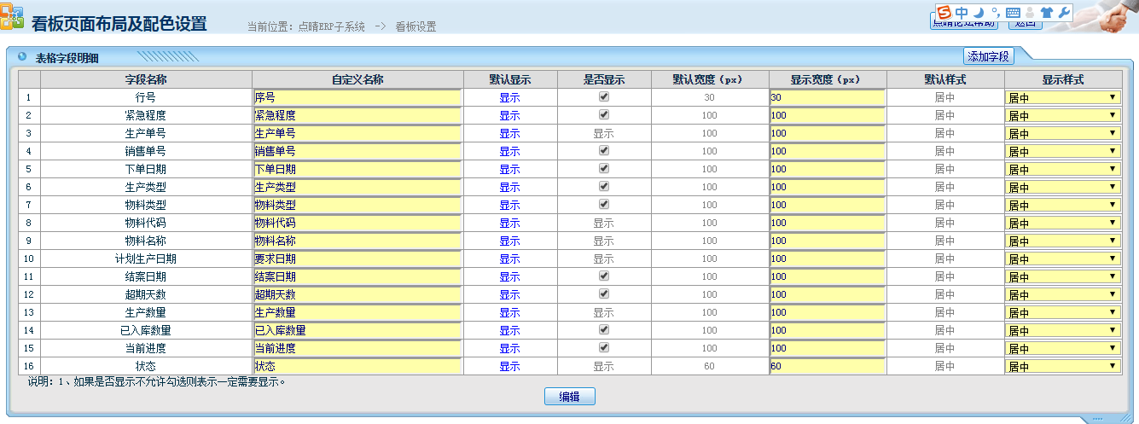This screenshot has height=424, width=1139.
Task: Click the 显示 link in the 紧急程度 row
Action: (x=509, y=116)
